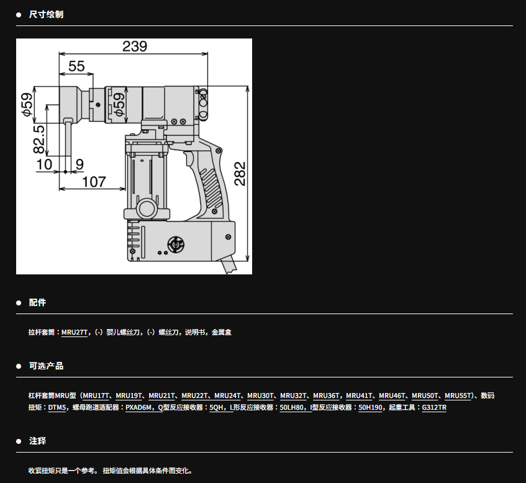Select the MRU32T link
The height and width of the screenshot is (483, 526).
click(x=294, y=395)
